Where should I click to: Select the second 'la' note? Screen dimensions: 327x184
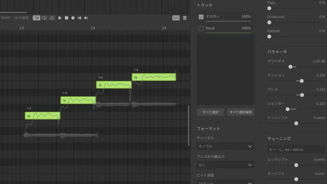pyautogui.click(x=78, y=100)
